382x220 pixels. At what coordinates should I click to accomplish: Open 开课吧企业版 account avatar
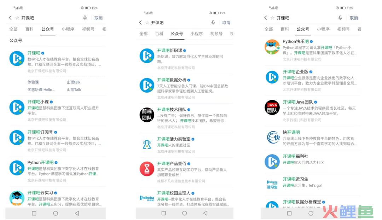pos(272,77)
